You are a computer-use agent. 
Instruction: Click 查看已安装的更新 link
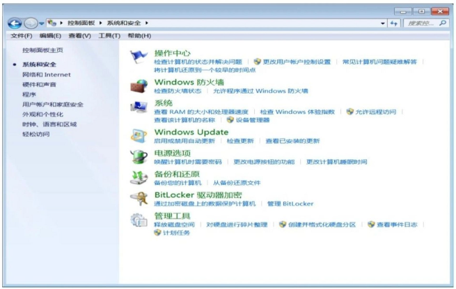coord(292,141)
